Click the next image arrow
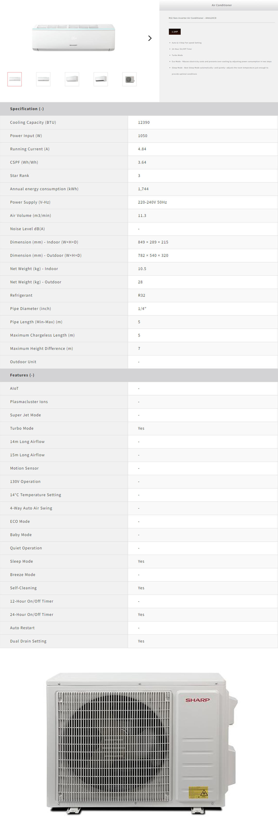Image resolution: width=278 pixels, height=834 pixels. click(x=150, y=38)
